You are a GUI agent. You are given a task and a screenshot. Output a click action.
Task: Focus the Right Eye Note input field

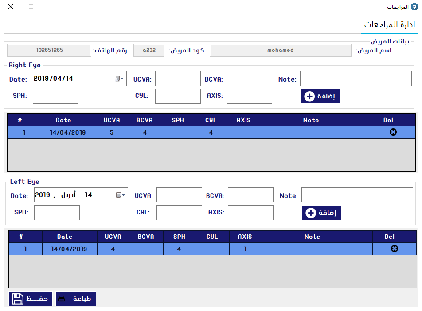pos(356,78)
